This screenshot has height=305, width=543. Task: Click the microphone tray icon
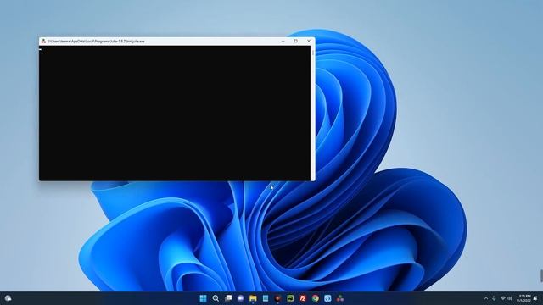tap(494, 298)
